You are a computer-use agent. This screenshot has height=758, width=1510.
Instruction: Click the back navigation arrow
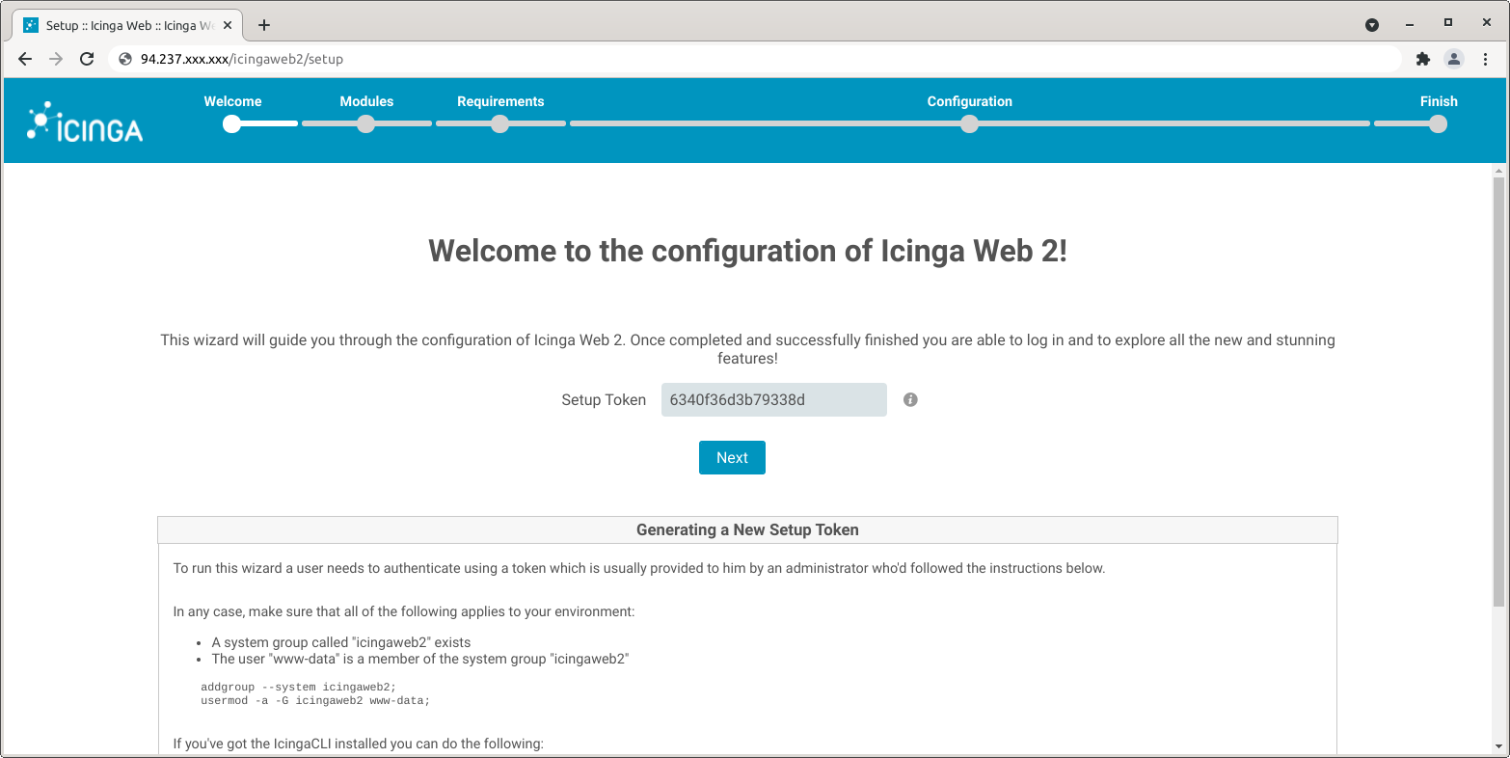click(x=25, y=59)
